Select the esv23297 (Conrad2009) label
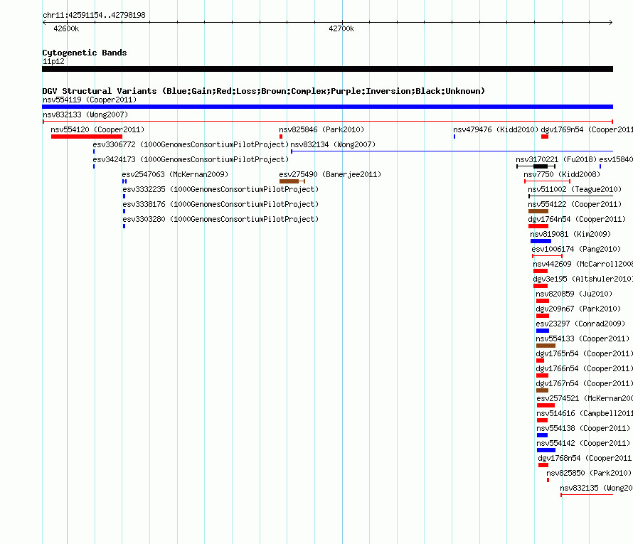The image size is (633, 544). click(580, 324)
